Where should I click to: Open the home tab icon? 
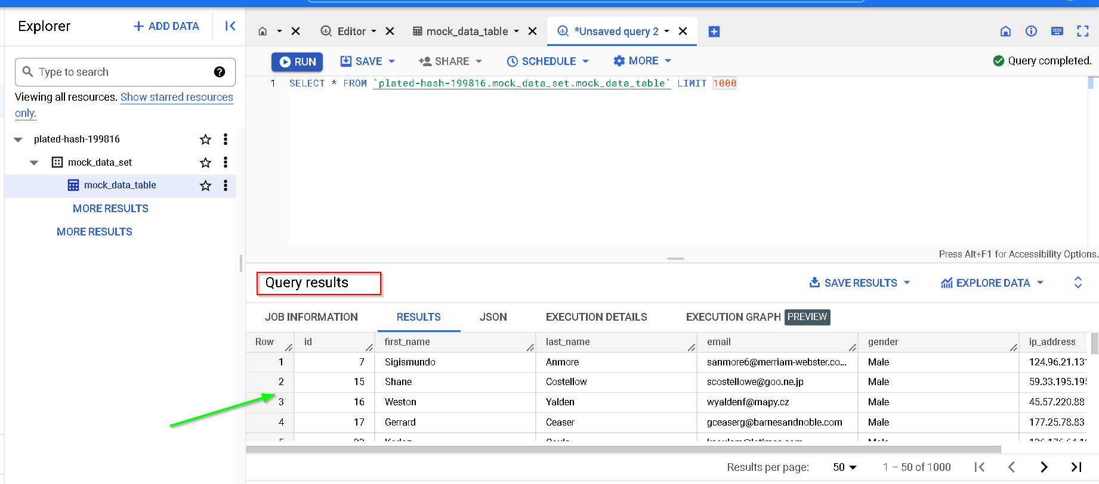pyautogui.click(x=263, y=32)
